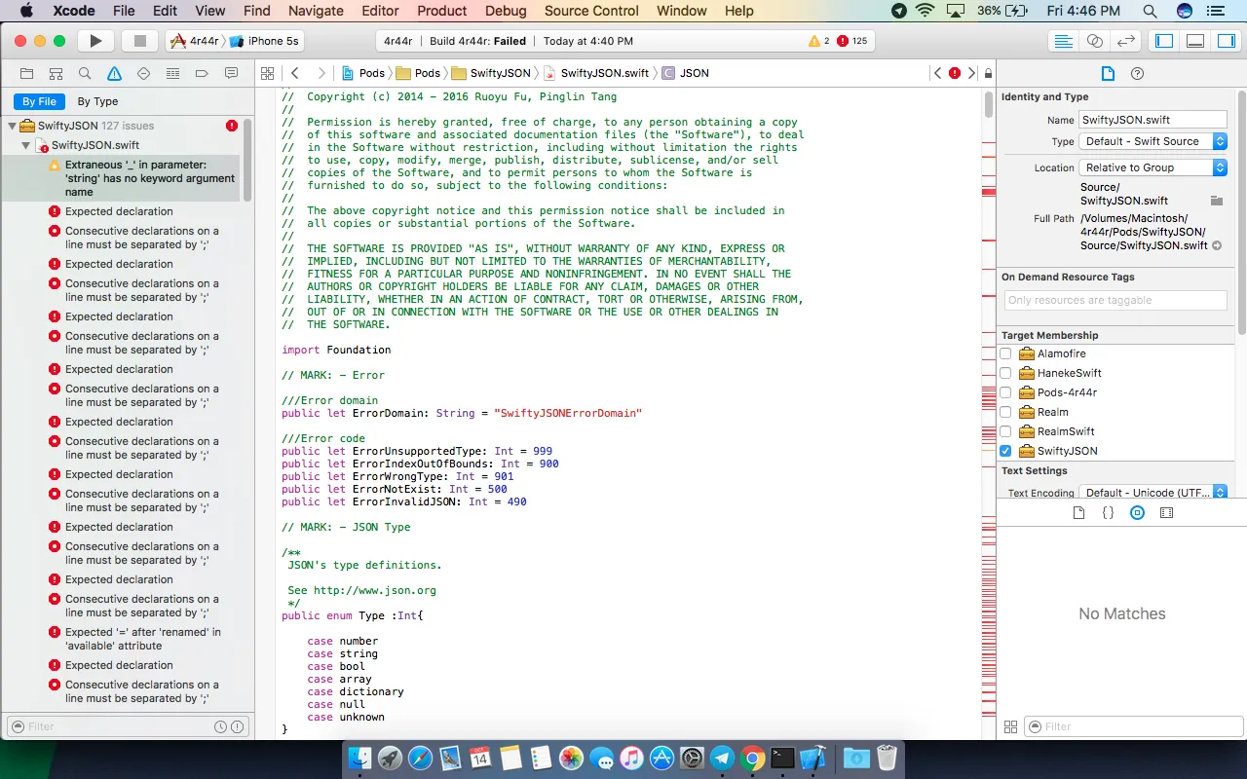
Task: Choose file location with the folder icon
Action: click(1216, 201)
